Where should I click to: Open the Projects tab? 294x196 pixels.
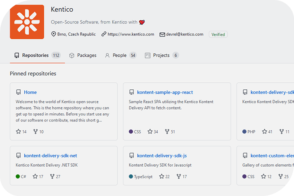161,55
